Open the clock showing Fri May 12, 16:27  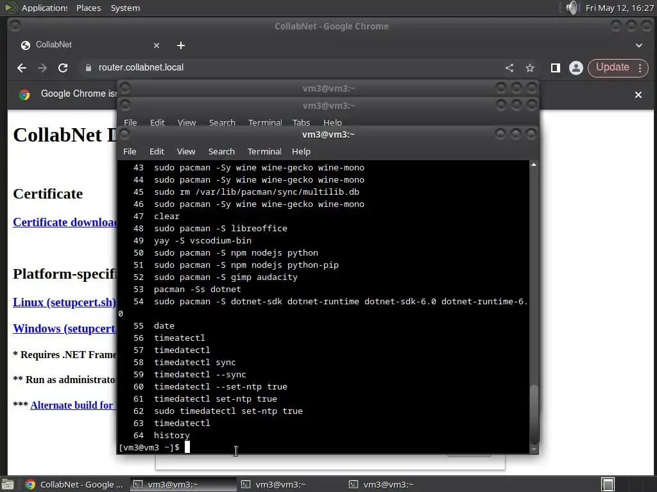(x=619, y=8)
